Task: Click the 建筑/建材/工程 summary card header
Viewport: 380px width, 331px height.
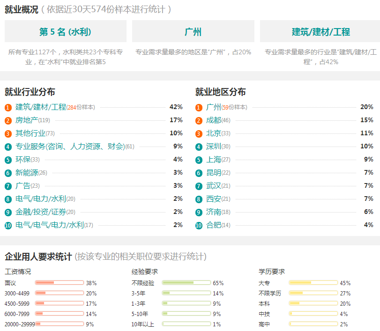Action: click(320, 31)
